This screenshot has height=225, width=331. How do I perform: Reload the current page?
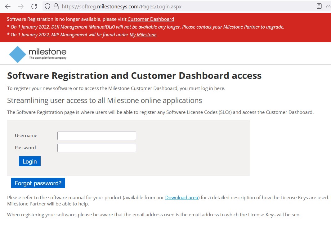34,6
